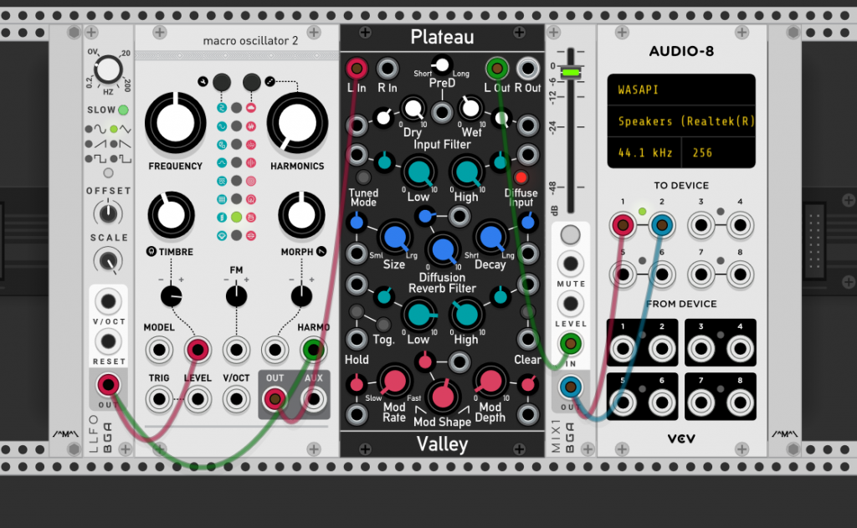Click the Diffusion knob on Plateau
This screenshot has width=857, height=528.
[442, 250]
